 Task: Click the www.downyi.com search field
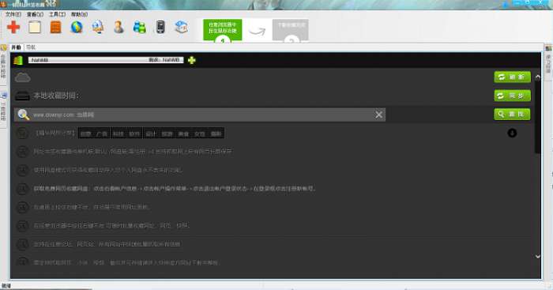tap(200, 115)
